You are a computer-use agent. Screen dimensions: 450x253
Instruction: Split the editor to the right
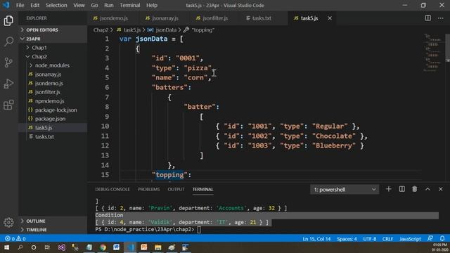(428, 18)
